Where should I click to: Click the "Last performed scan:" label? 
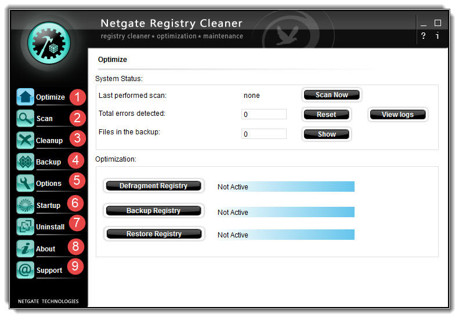pyautogui.click(x=133, y=96)
